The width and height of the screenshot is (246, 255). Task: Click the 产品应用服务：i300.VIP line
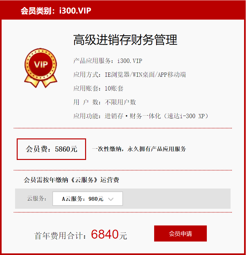[x=108, y=61]
